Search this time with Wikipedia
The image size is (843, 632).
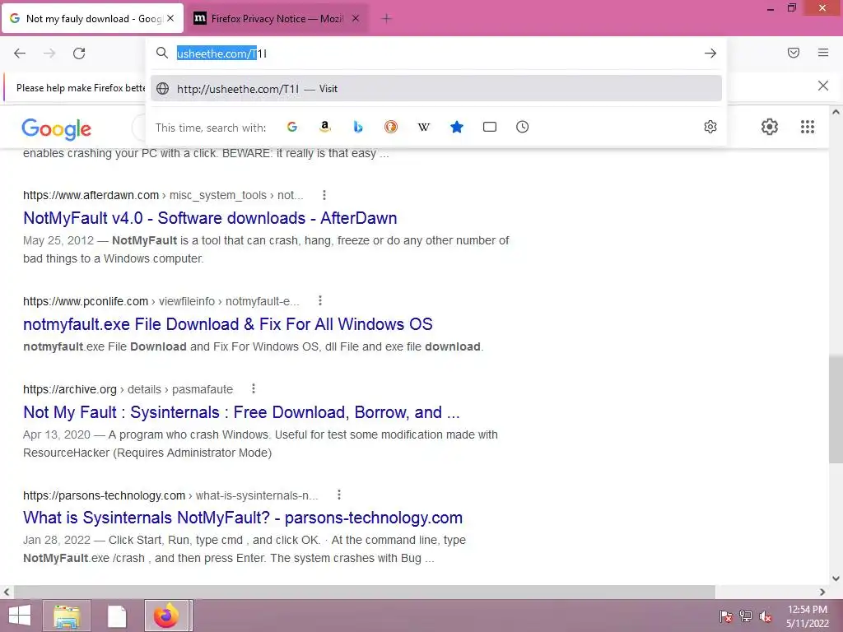[x=424, y=127]
